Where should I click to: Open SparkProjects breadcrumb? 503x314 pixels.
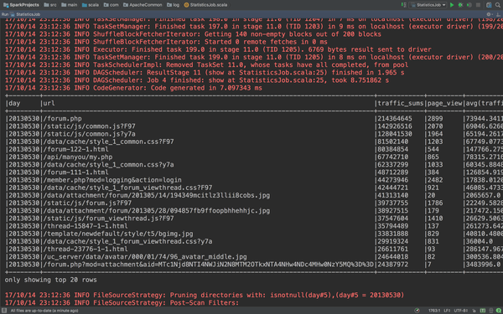[21, 5]
